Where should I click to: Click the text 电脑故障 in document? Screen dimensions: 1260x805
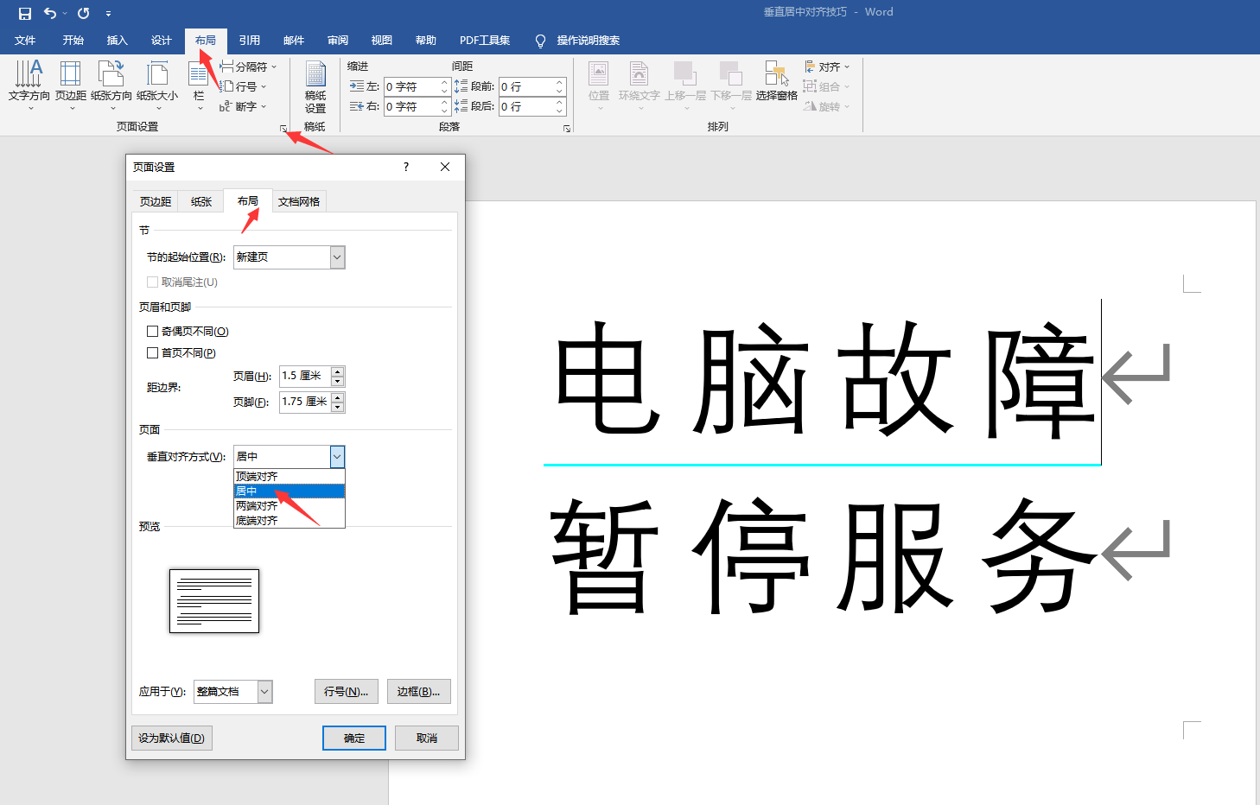point(824,379)
